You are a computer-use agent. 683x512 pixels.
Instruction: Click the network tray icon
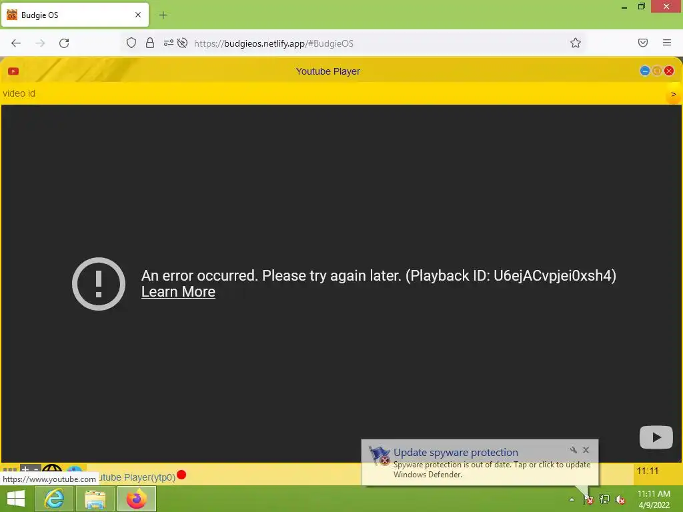[x=604, y=499]
